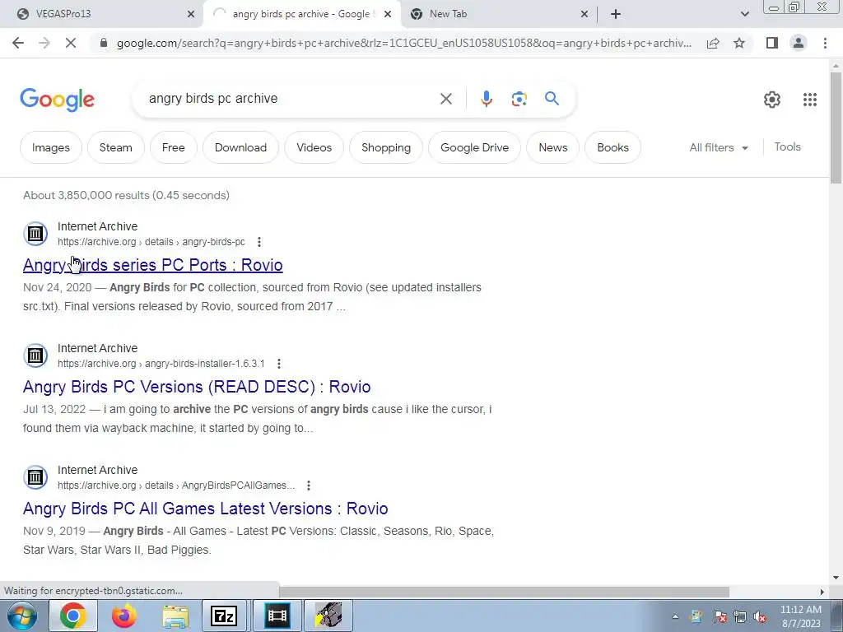Open Chrome three-dot menu
Viewport: 843px width, 632px height.
(x=825, y=43)
